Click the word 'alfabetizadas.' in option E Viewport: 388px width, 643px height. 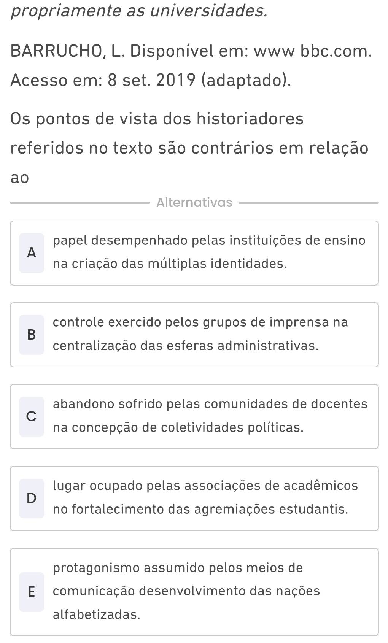click(x=97, y=614)
